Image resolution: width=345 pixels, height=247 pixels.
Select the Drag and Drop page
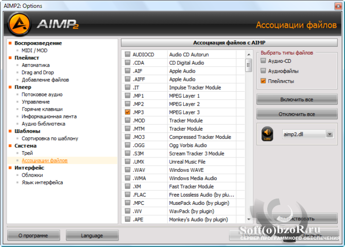[x=38, y=73]
